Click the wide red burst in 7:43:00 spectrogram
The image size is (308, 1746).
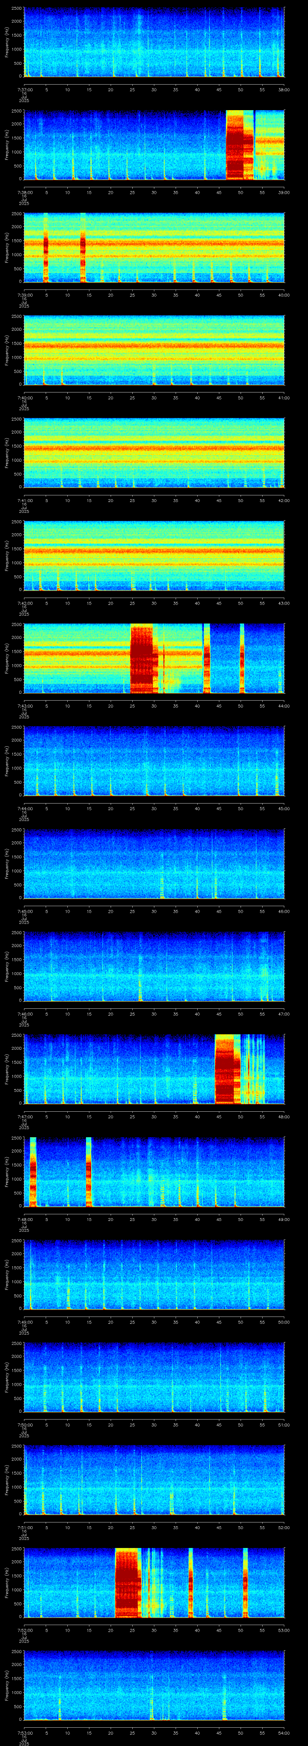coord(143,658)
